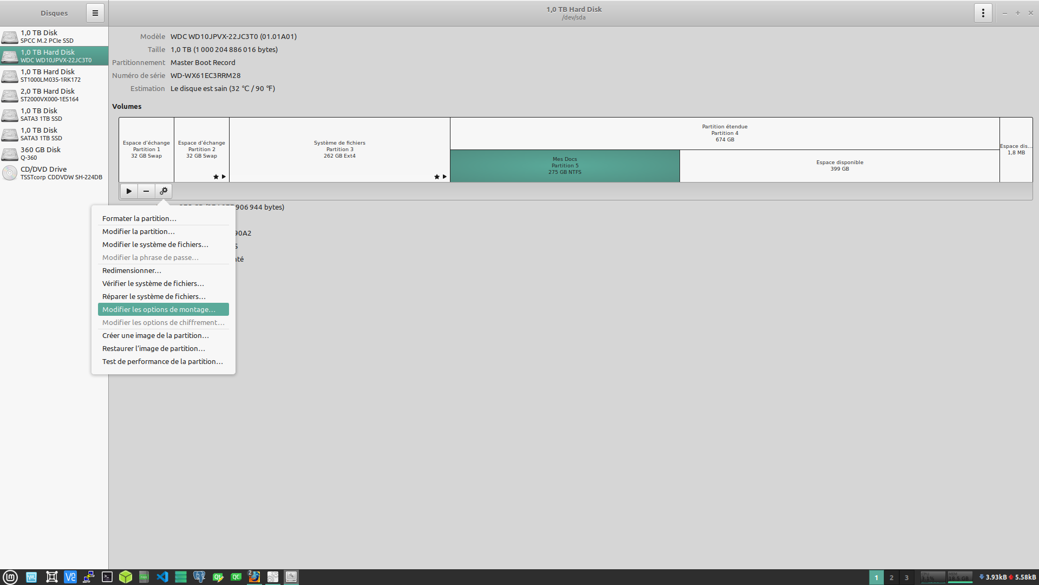Click the partition options gear icon
This screenshot has width=1039, height=585.
pyautogui.click(x=164, y=191)
